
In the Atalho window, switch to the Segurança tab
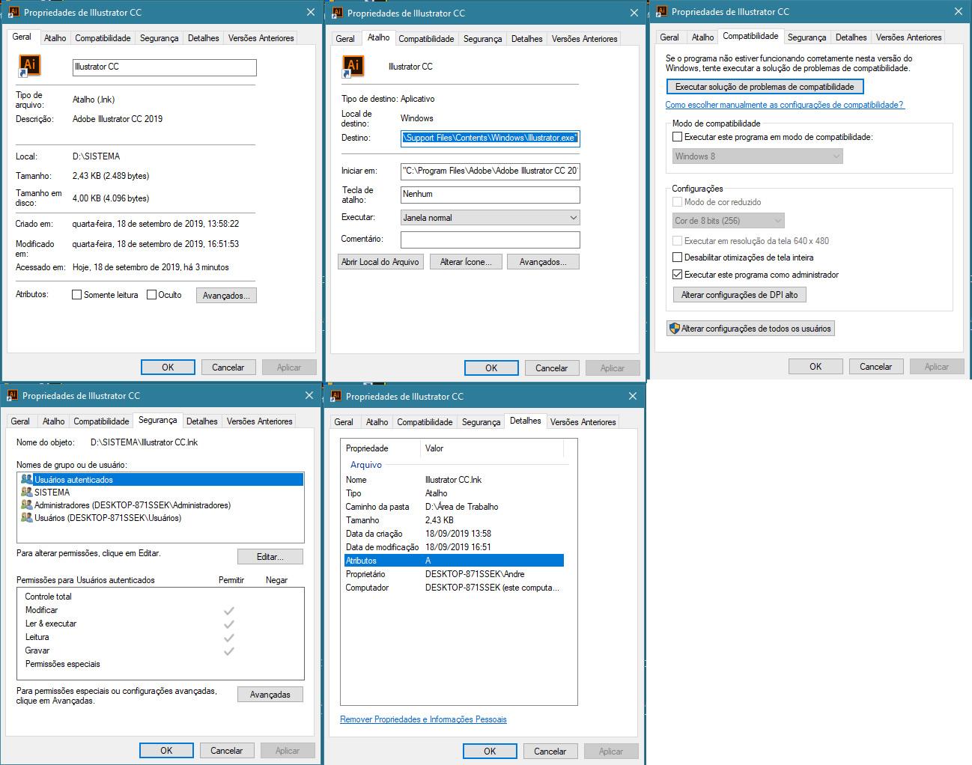(x=482, y=39)
